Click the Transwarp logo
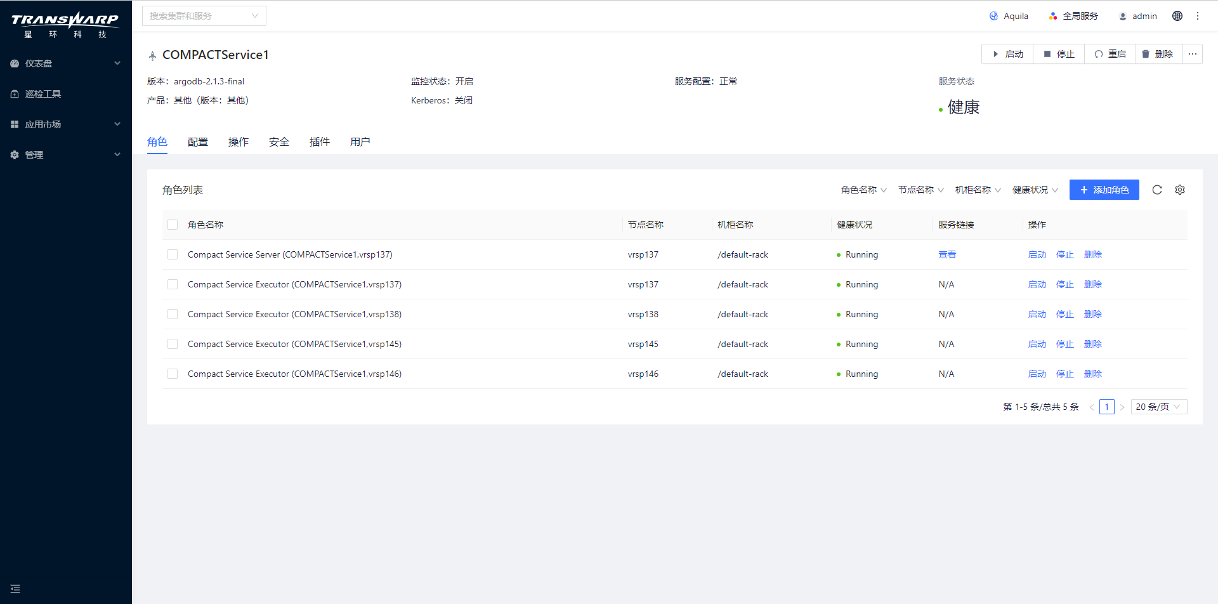Screen dimensions: 1218x604 click(x=65, y=25)
